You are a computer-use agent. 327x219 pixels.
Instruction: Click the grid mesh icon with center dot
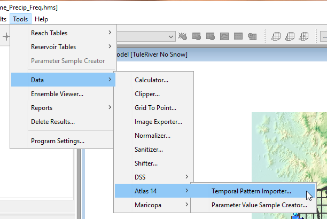[303, 36]
